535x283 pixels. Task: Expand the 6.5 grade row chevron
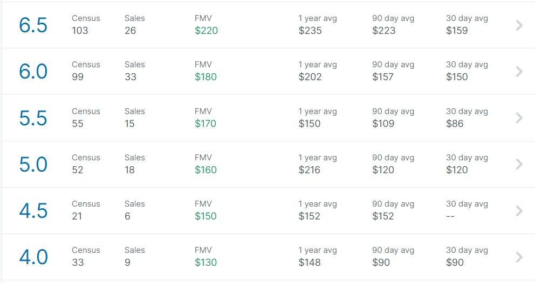[x=519, y=25]
